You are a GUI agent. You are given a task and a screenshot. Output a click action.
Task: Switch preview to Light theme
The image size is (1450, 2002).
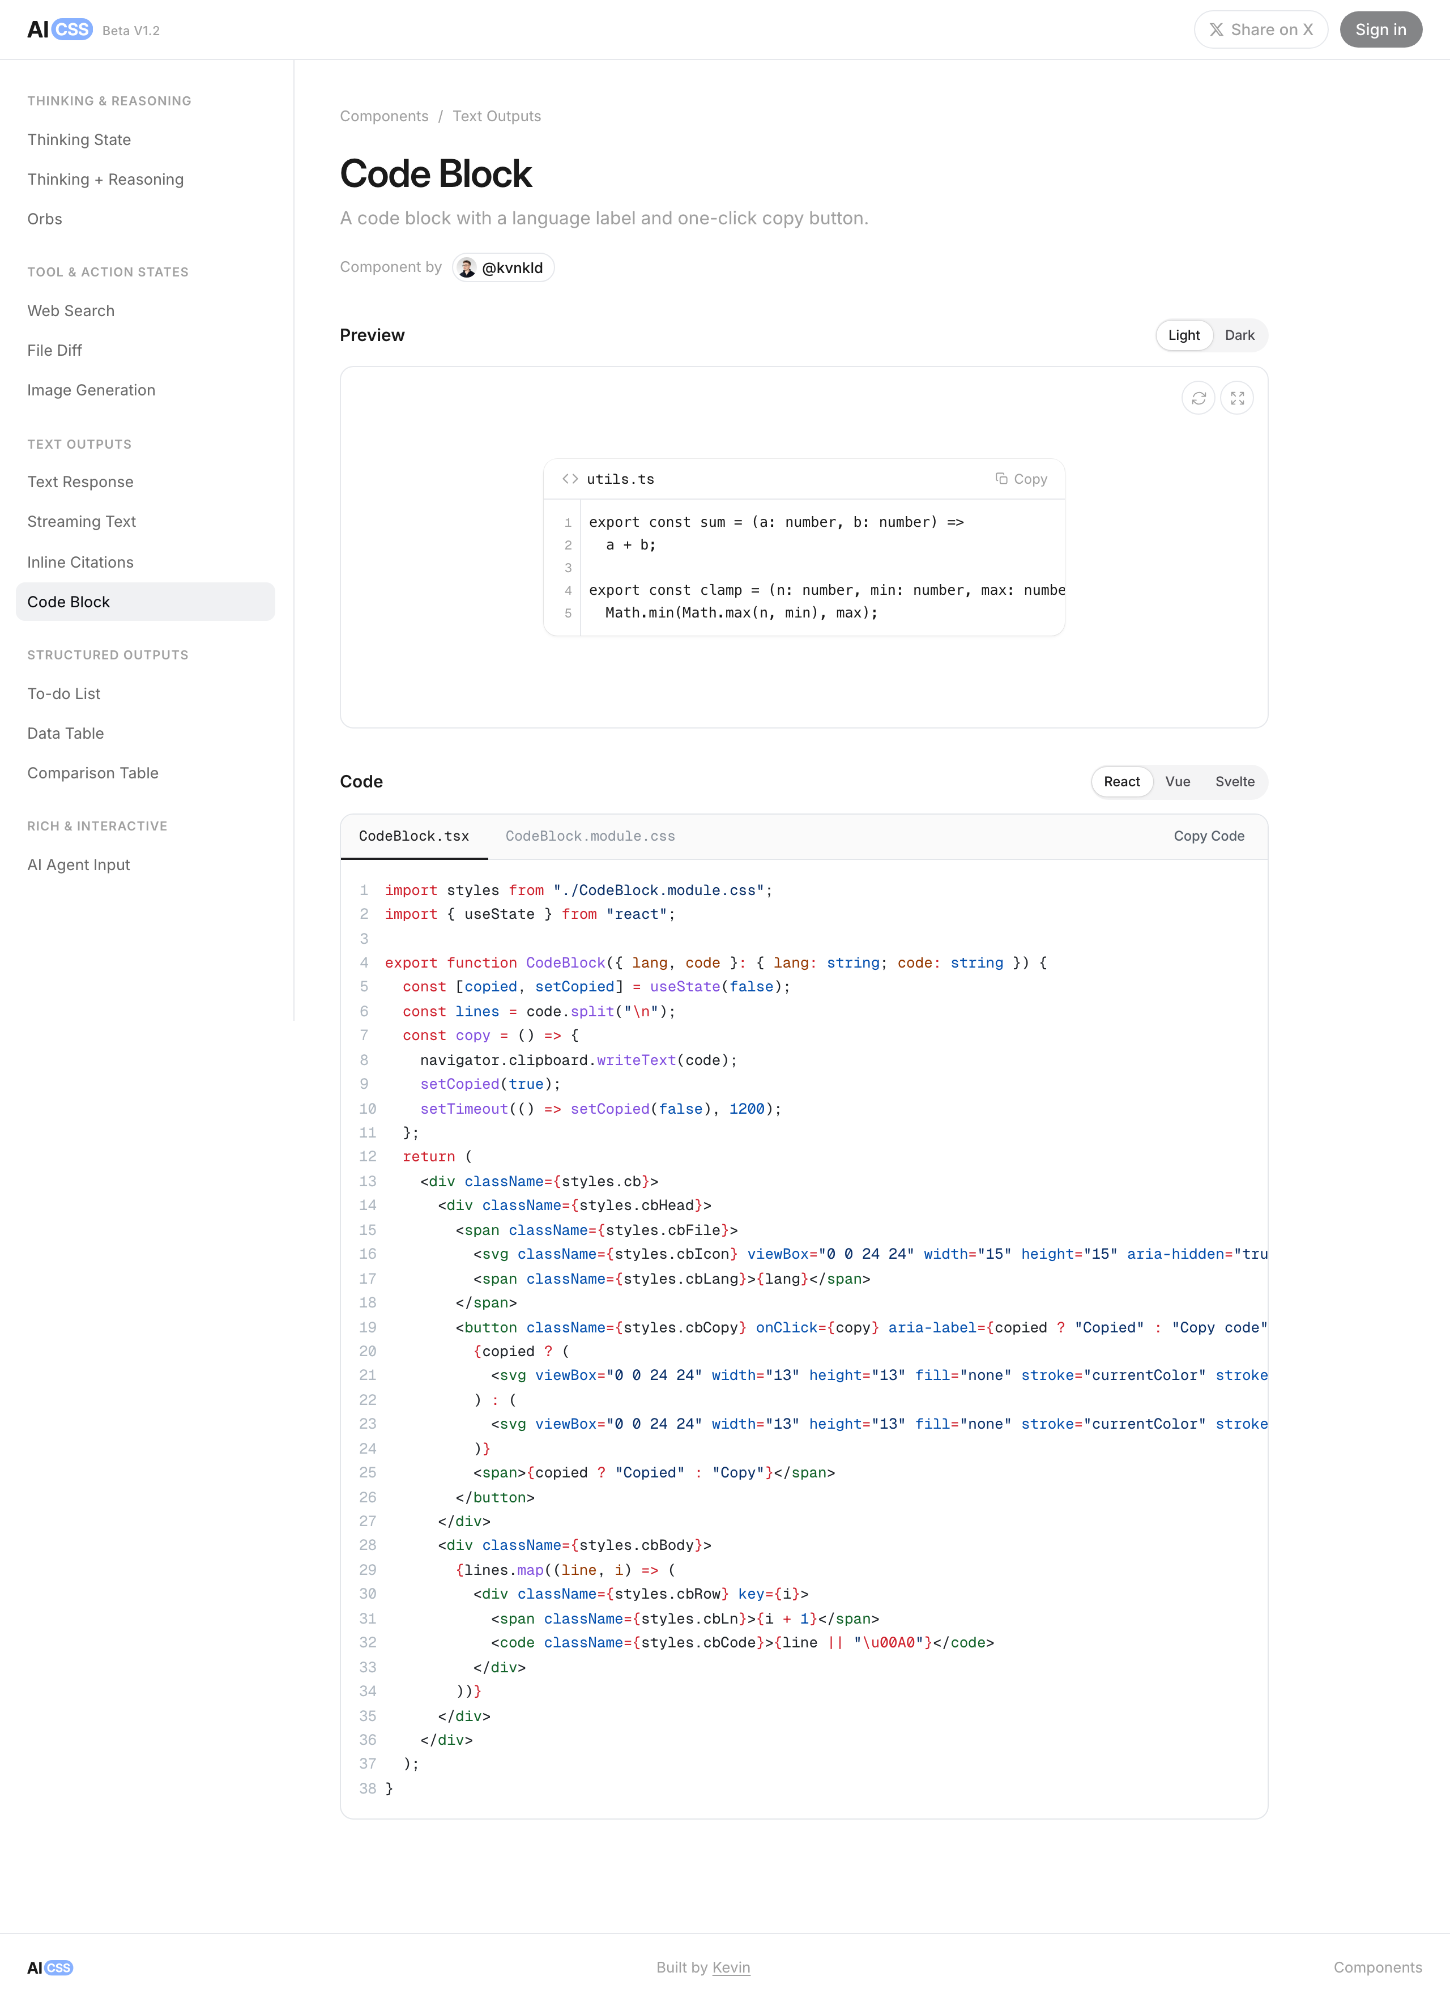click(x=1183, y=335)
